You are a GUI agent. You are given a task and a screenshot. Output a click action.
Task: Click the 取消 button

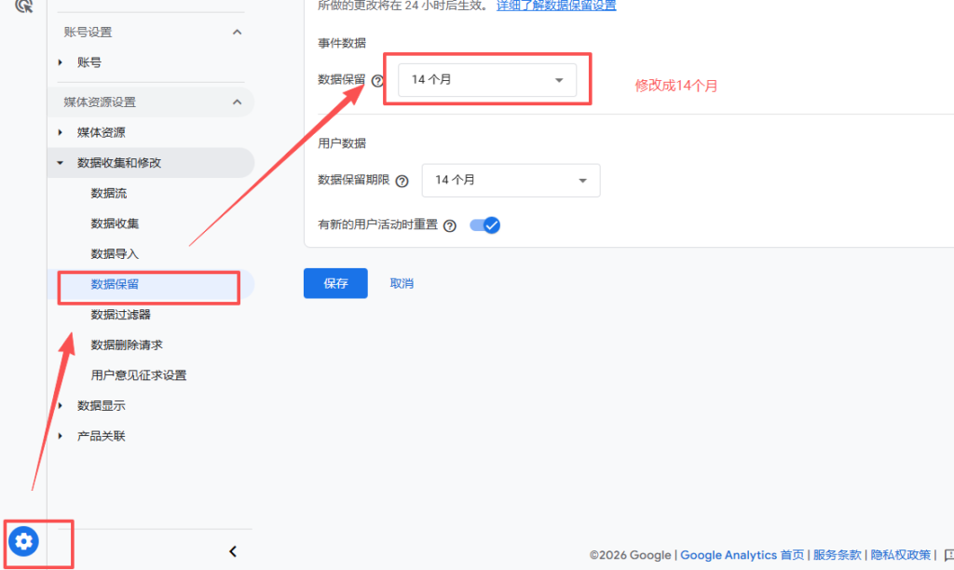point(402,283)
